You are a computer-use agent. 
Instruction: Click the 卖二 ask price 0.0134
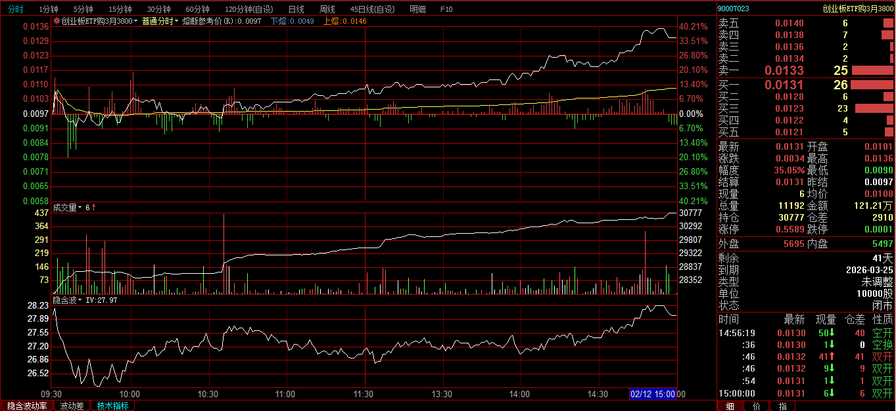point(789,58)
